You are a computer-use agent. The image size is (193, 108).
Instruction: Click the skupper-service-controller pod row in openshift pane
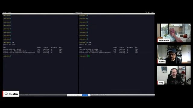pos(108,53)
